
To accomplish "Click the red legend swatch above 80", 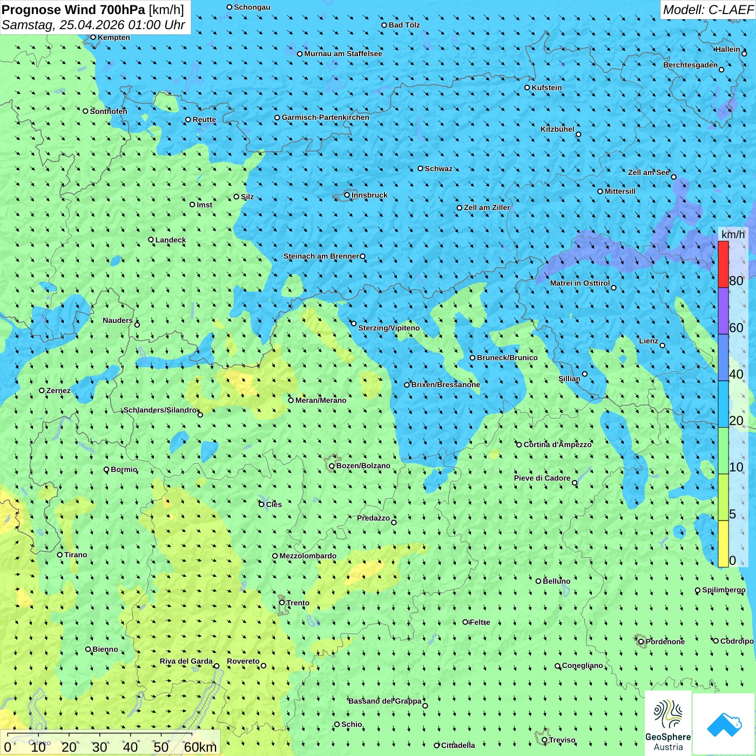I will [x=723, y=264].
